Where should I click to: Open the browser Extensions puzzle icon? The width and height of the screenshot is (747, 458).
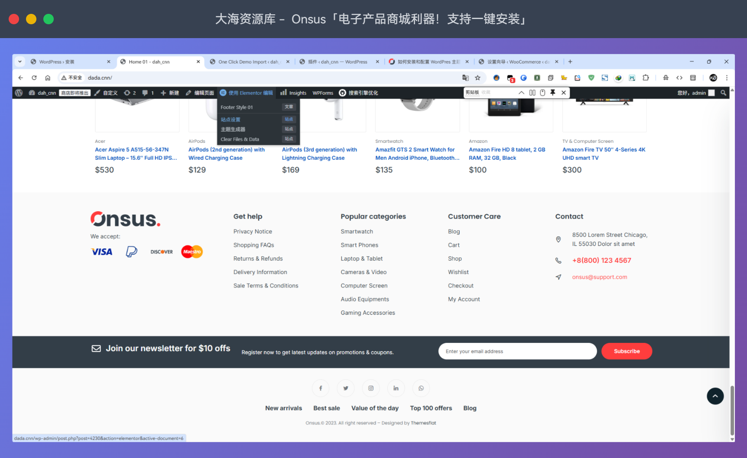pos(646,78)
